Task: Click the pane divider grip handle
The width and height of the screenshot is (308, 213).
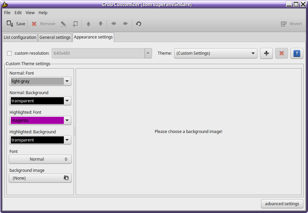Action: point(75,132)
